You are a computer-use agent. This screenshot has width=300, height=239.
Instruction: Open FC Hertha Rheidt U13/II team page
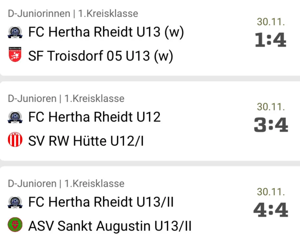101,202
